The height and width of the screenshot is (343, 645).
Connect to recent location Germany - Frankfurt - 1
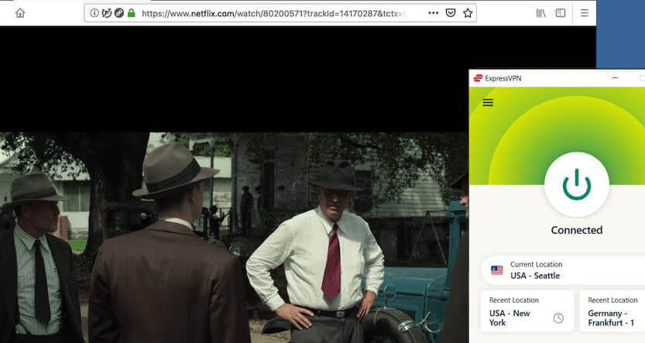point(612,311)
